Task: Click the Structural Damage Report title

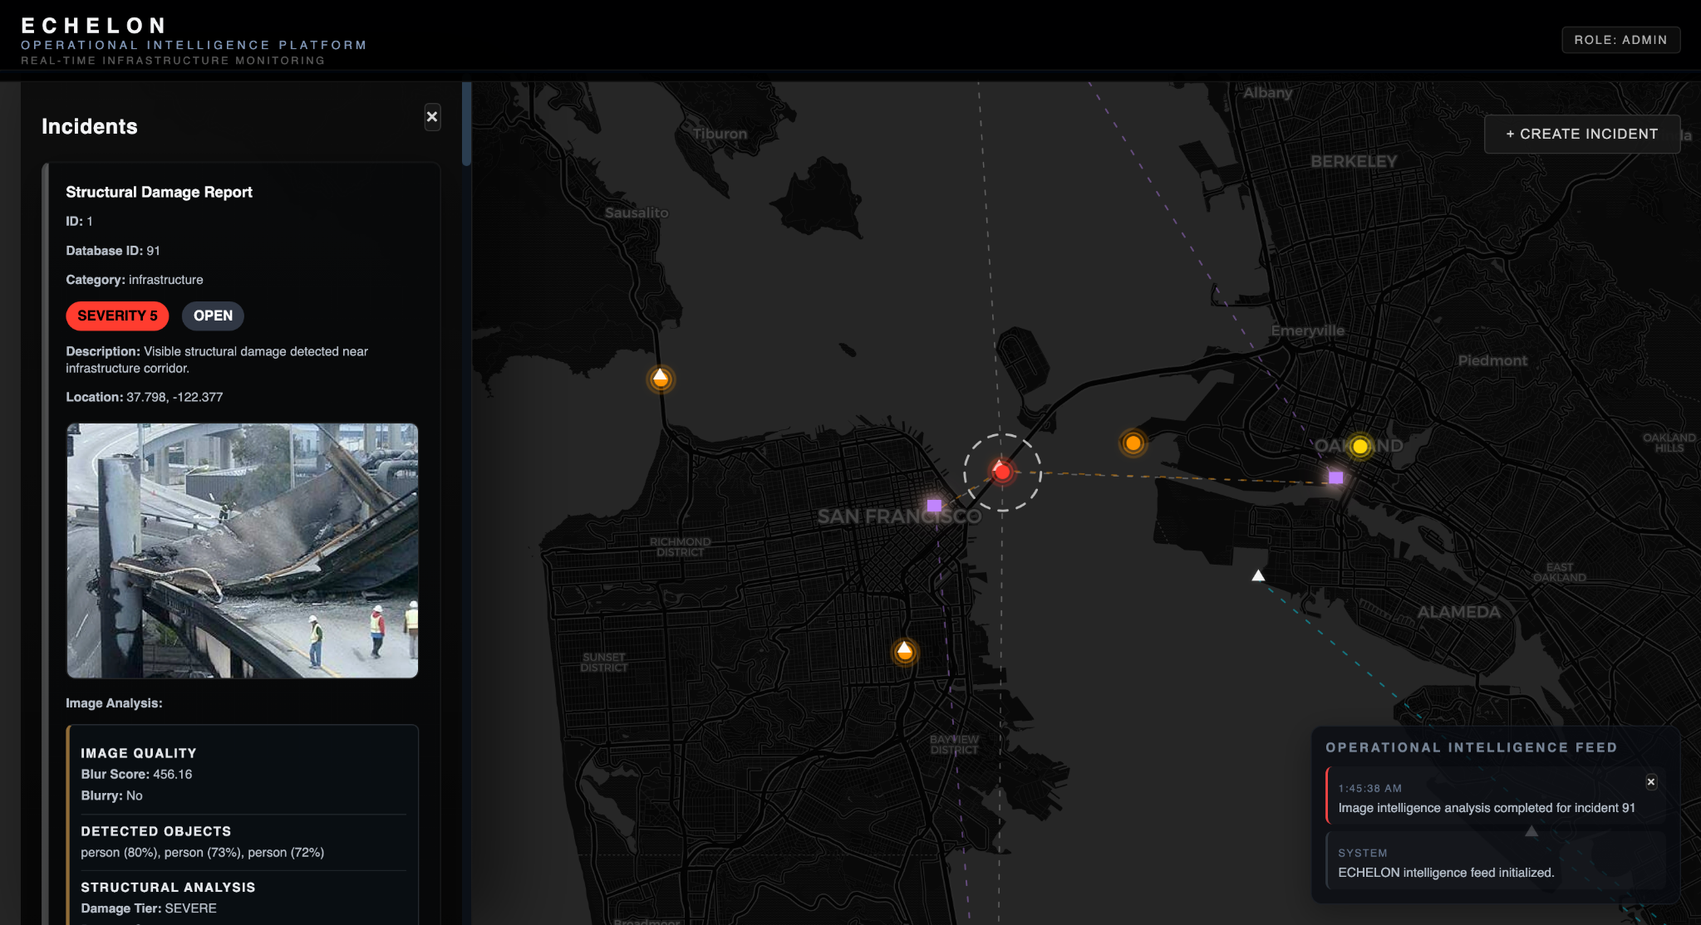Action: pos(159,192)
